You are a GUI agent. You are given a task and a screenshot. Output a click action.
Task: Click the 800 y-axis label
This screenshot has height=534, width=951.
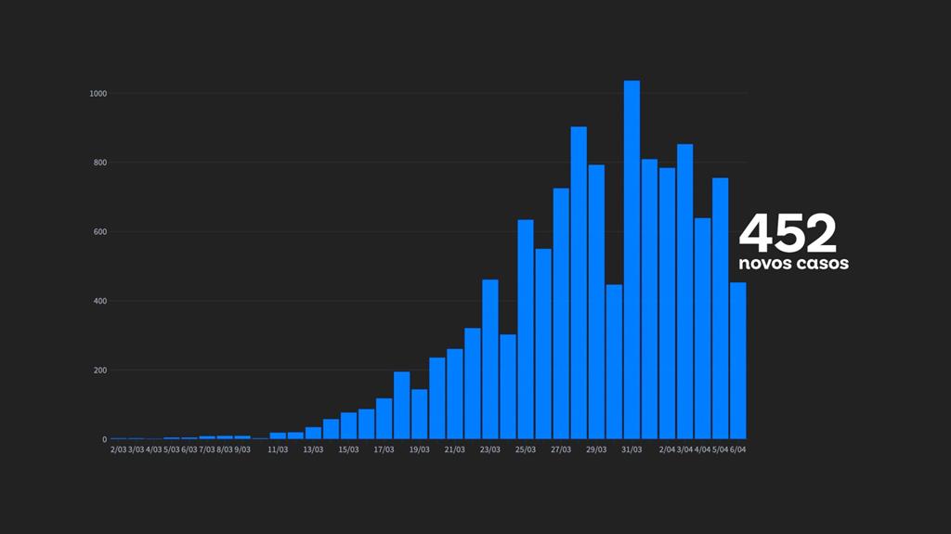tap(100, 163)
